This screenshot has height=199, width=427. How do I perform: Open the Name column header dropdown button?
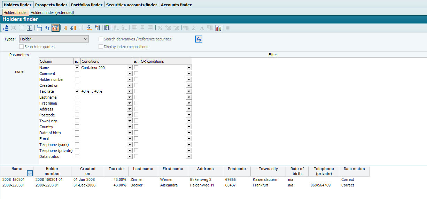[30, 173]
